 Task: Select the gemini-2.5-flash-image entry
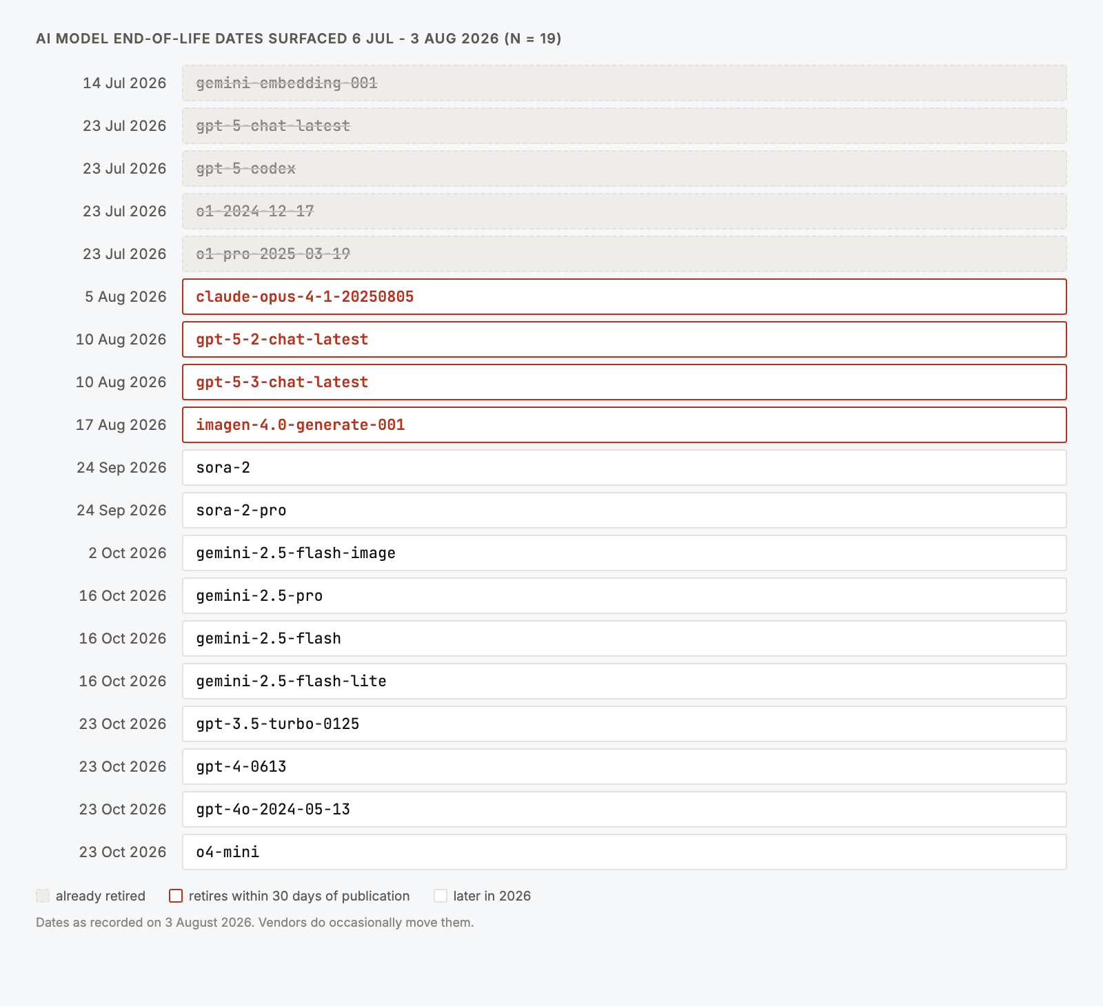(625, 553)
